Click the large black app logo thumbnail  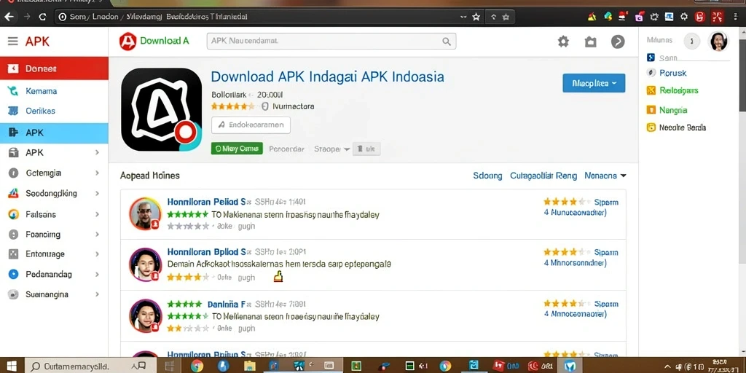coord(161,109)
